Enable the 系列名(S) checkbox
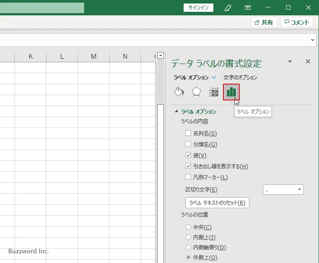Screen dimensions: 319x263 pyautogui.click(x=188, y=133)
